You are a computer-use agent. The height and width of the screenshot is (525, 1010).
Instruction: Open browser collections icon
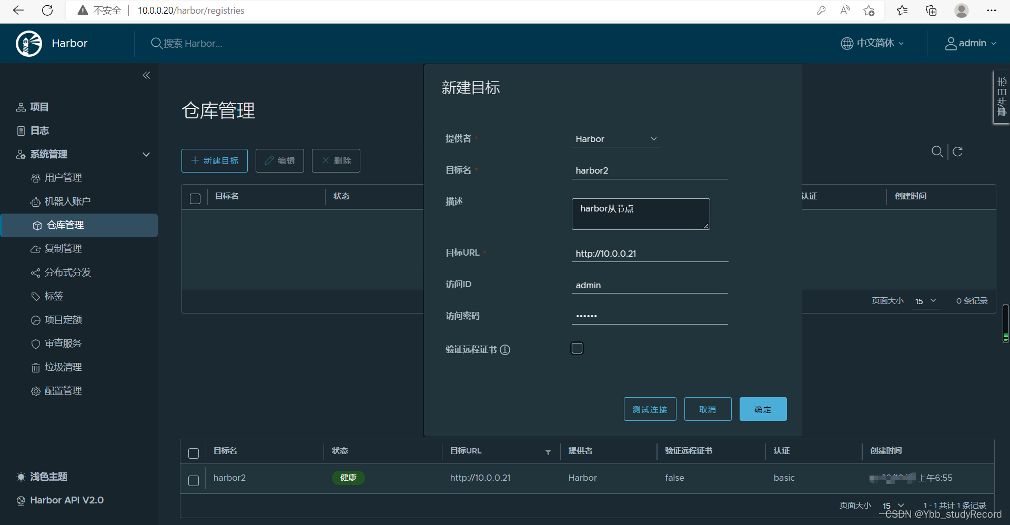click(x=931, y=11)
